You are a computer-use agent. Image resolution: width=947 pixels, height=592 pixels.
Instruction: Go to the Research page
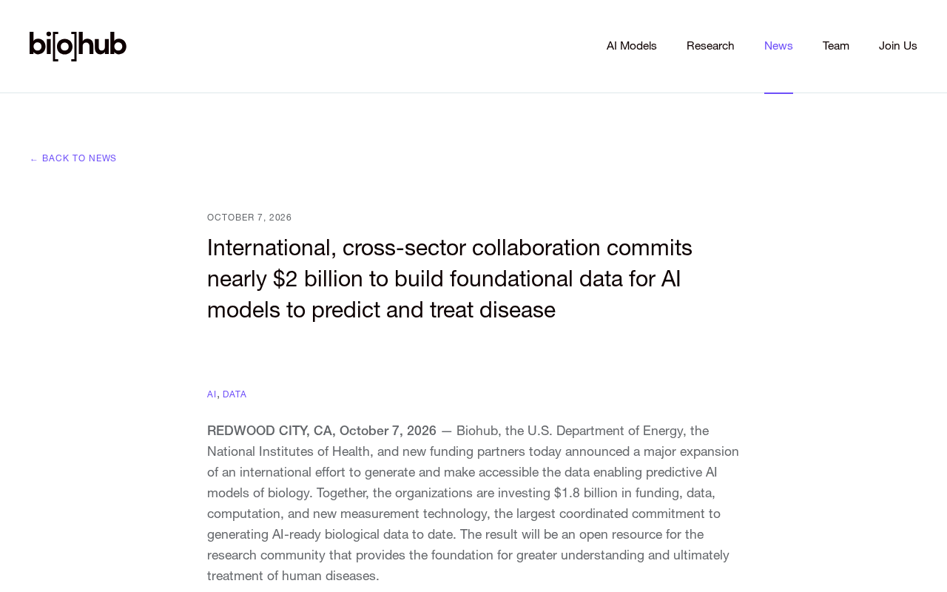pos(710,46)
